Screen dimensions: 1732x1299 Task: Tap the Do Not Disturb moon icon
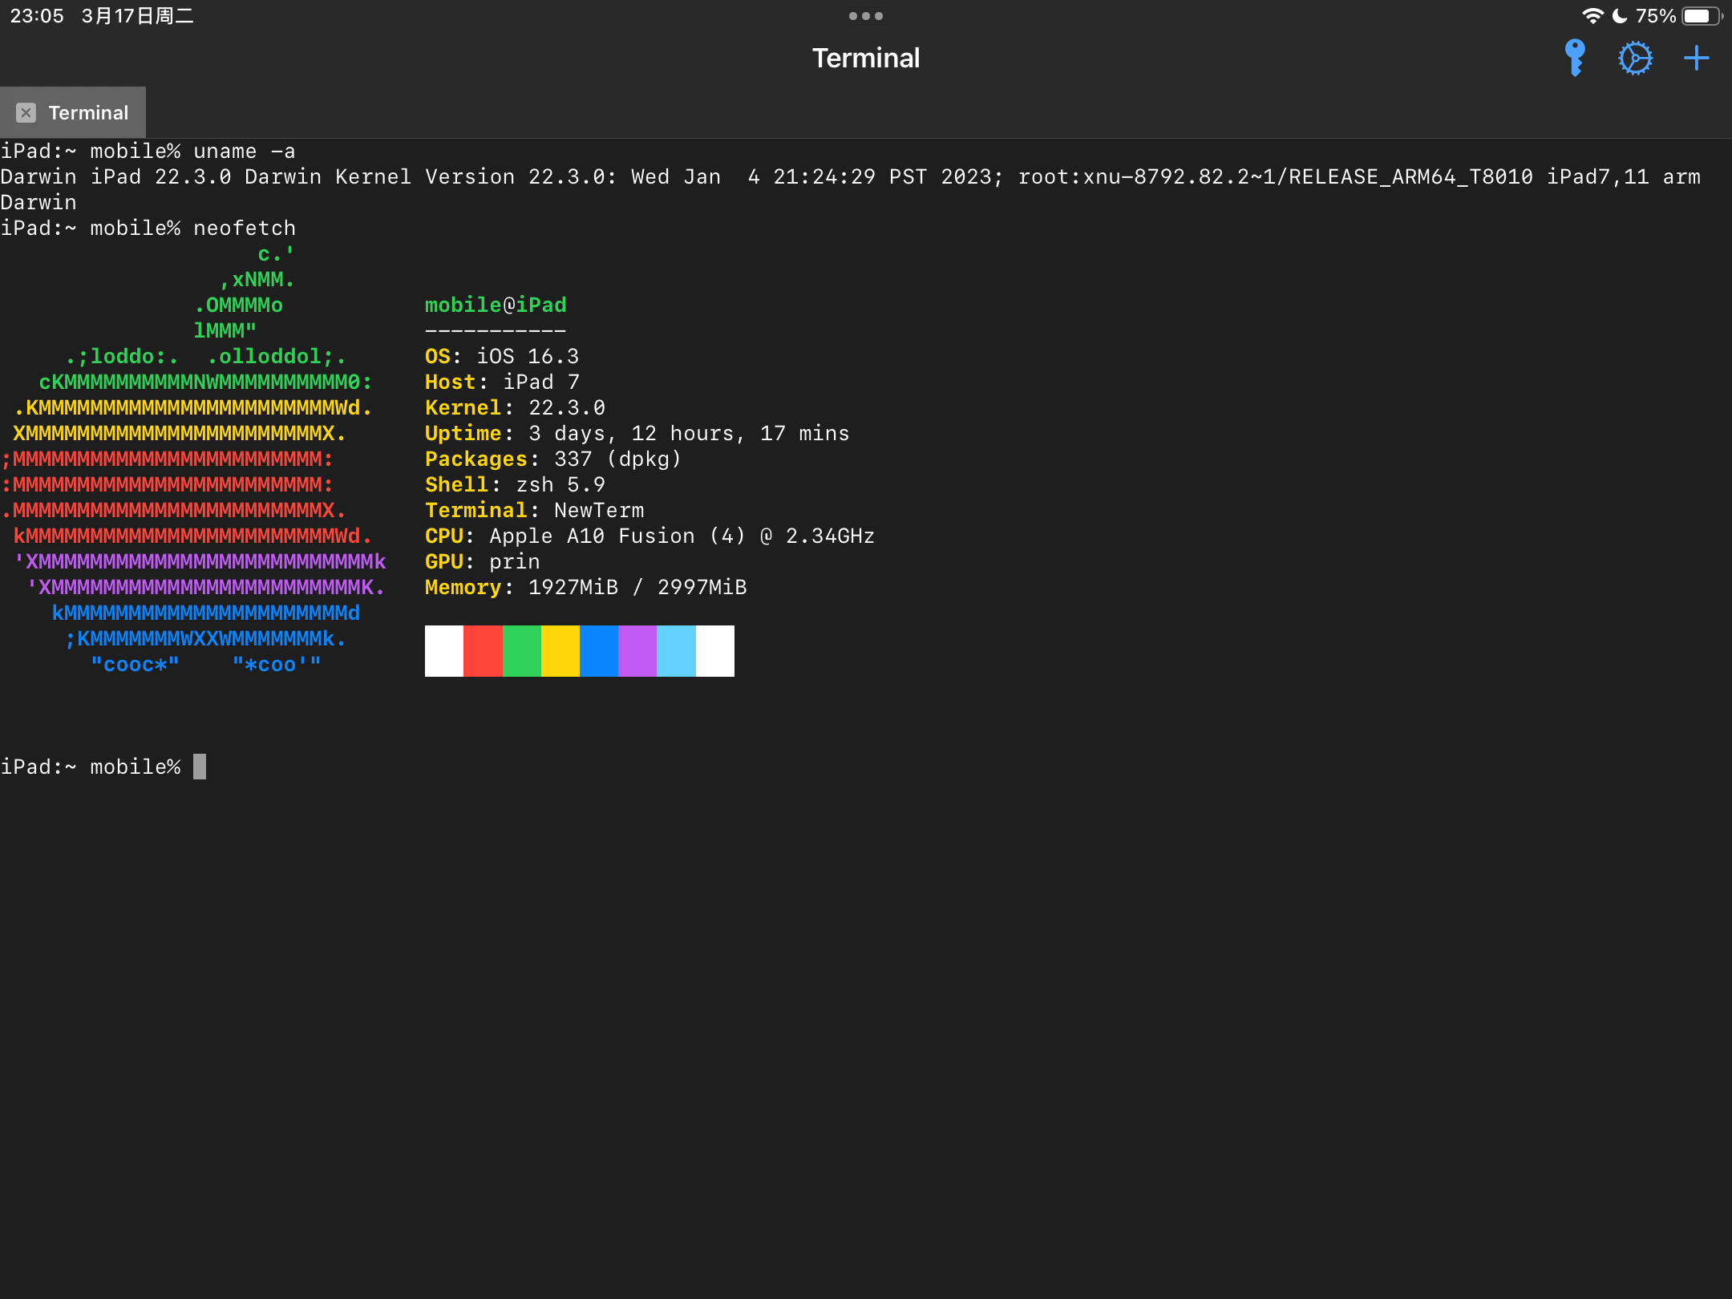coord(1620,16)
